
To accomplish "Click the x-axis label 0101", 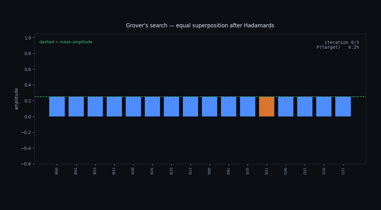I will 152,171.
